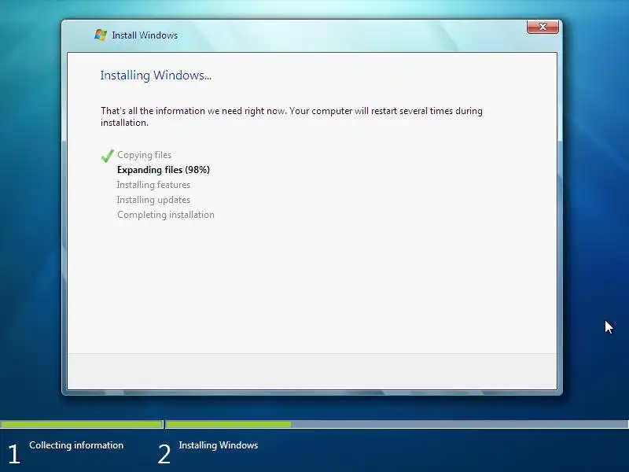Viewport: 629px width, 472px height.
Task: Click the 'Install Windows' title text
Action: (145, 35)
